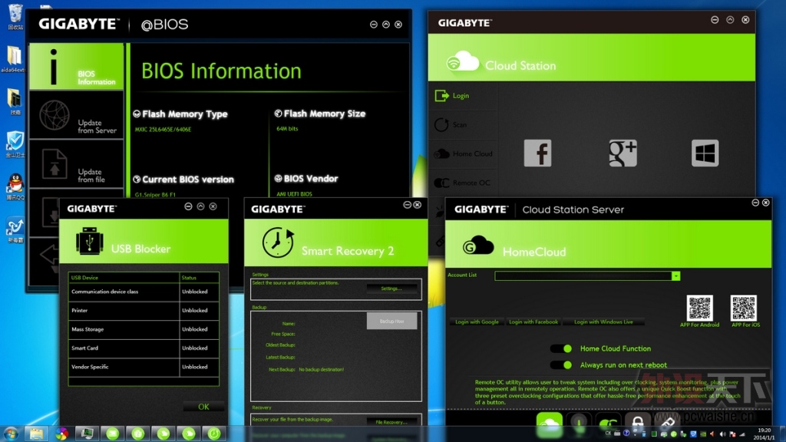Click the Flash Memory Size info icon
This screenshot has width=786, height=442.
pos(278,114)
